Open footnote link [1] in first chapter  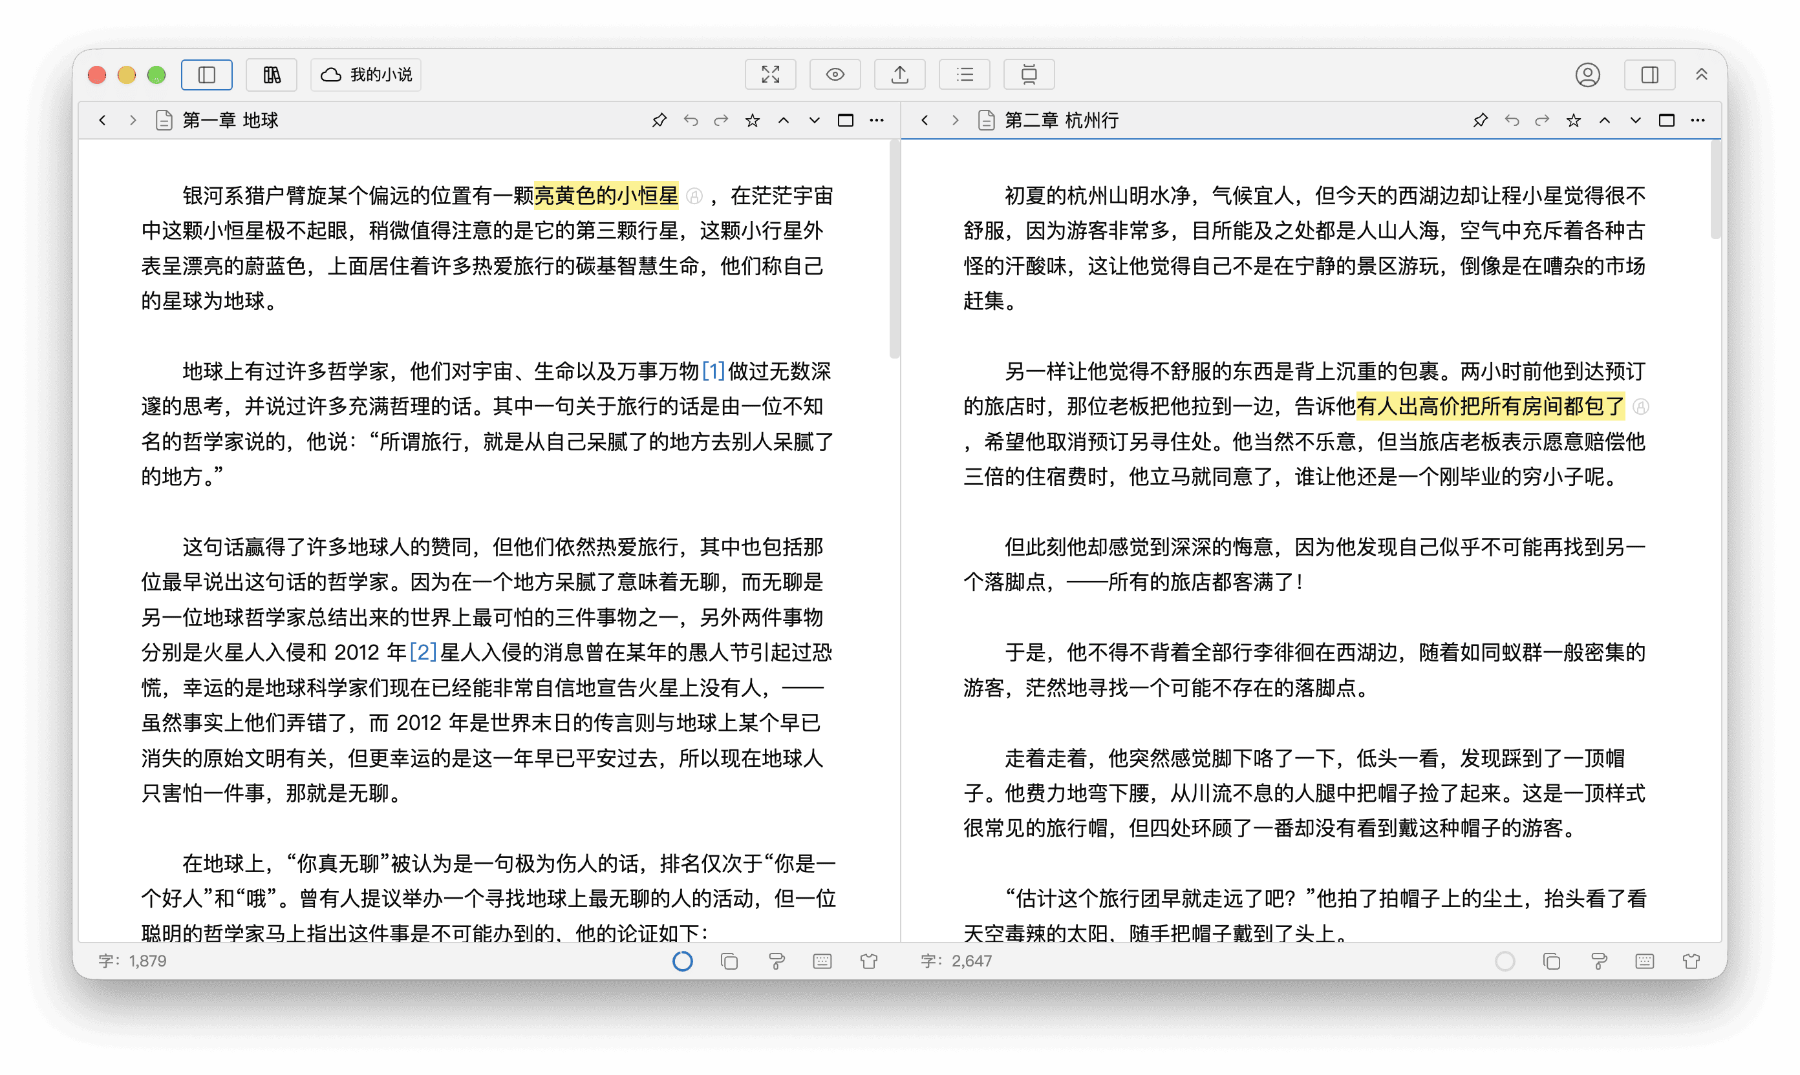(713, 371)
